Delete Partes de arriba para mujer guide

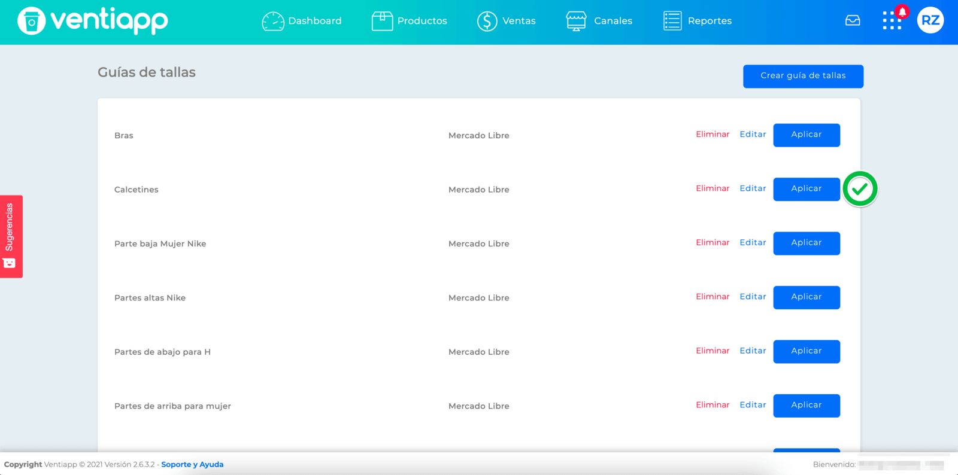pyautogui.click(x=713, y=405)
